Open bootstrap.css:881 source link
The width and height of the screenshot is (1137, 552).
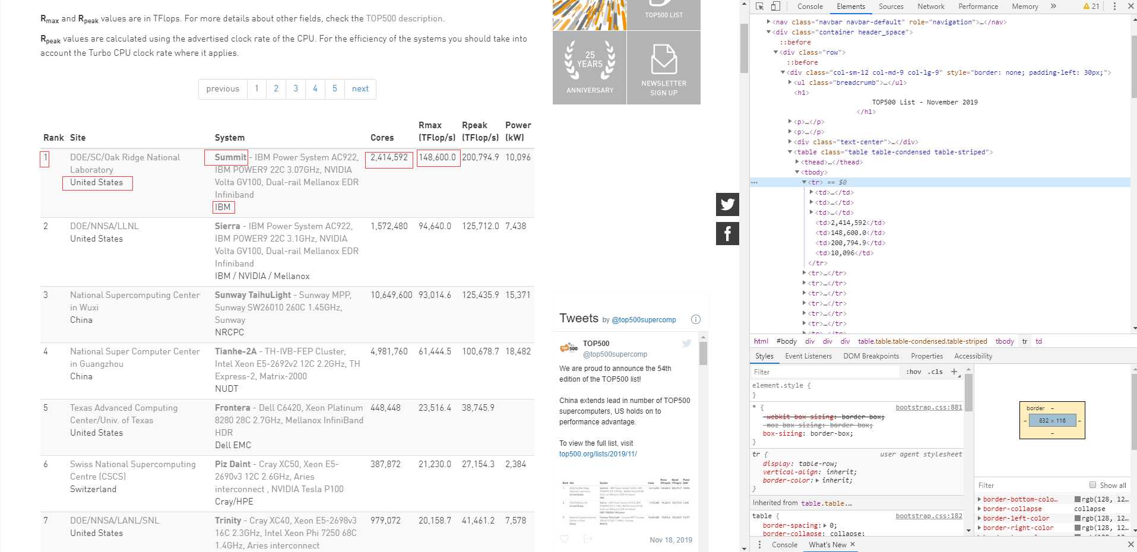(929, 407)
